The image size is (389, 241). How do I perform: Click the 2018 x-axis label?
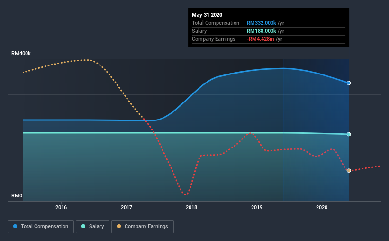191,207
